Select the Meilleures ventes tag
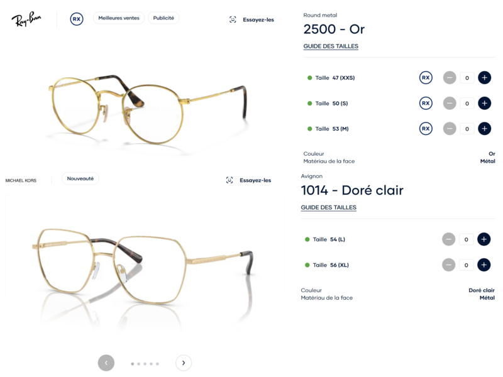 coord(119,18)
